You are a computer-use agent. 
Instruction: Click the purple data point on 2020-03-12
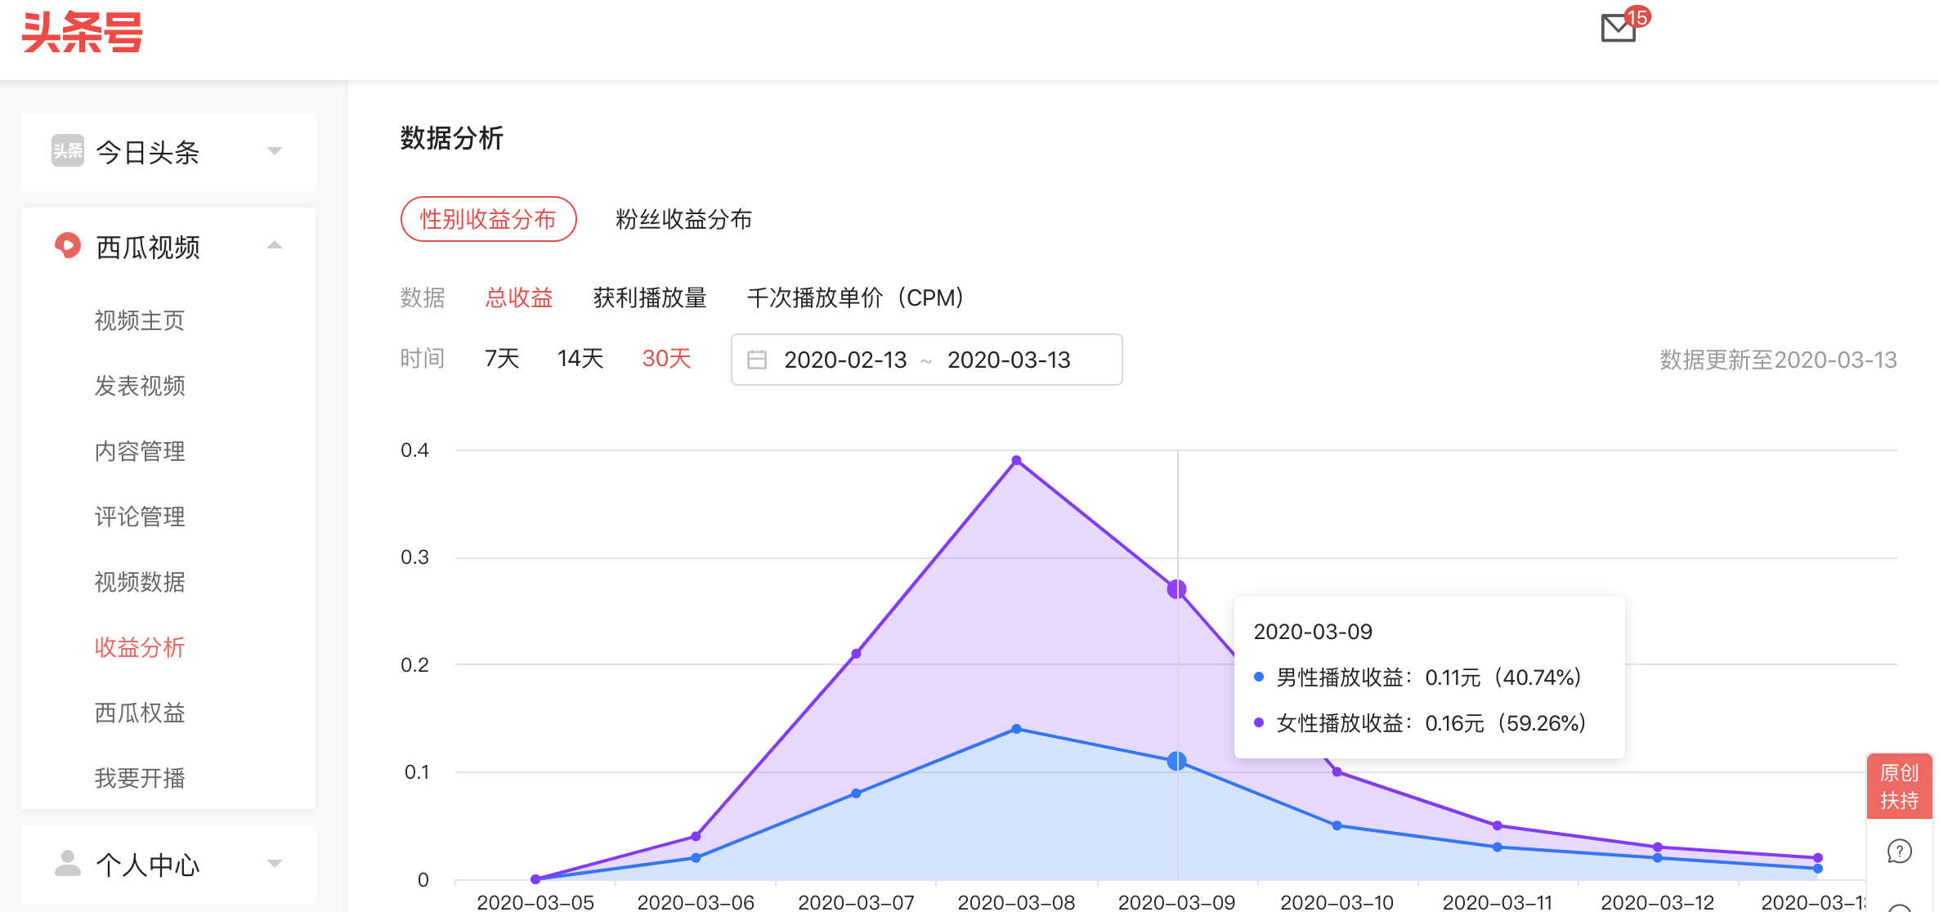(1658, 847)
